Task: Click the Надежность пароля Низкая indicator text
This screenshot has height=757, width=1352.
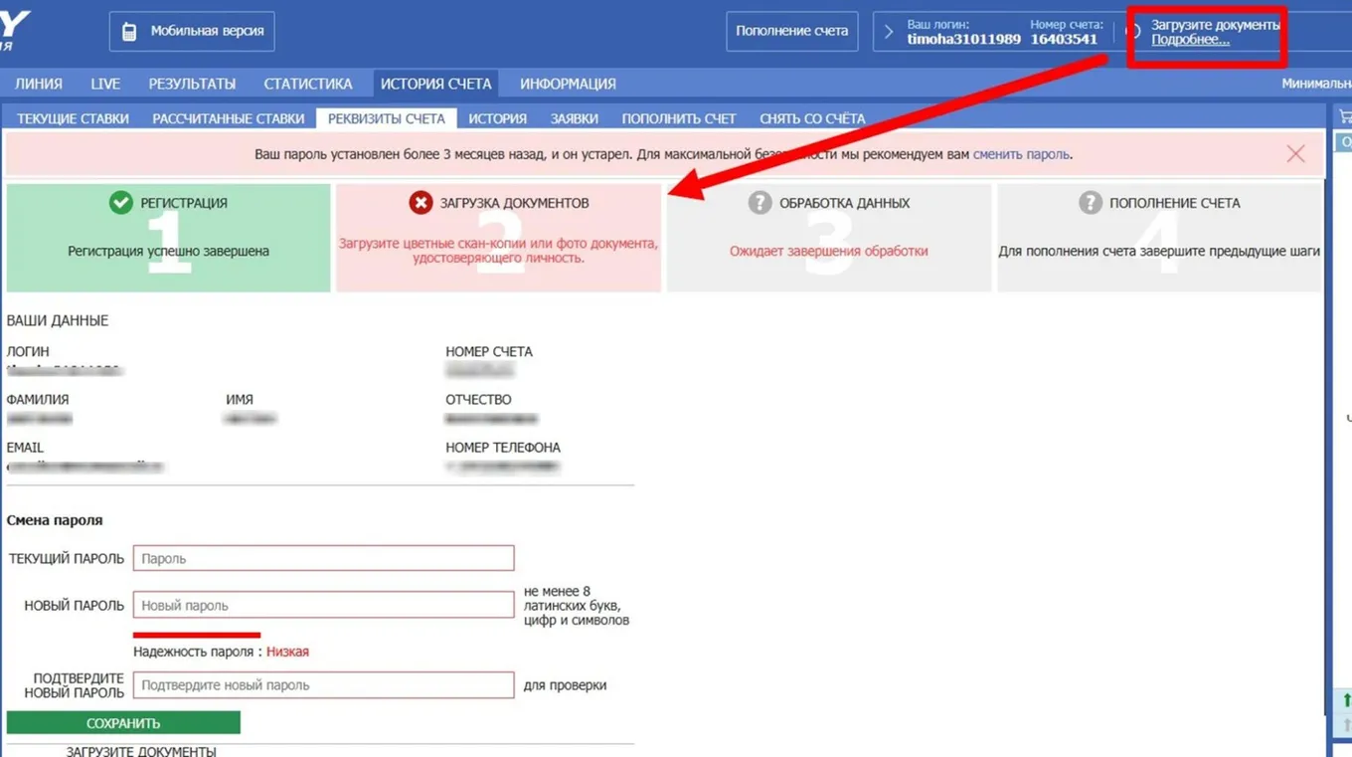Action: click(x=221, y=652)
